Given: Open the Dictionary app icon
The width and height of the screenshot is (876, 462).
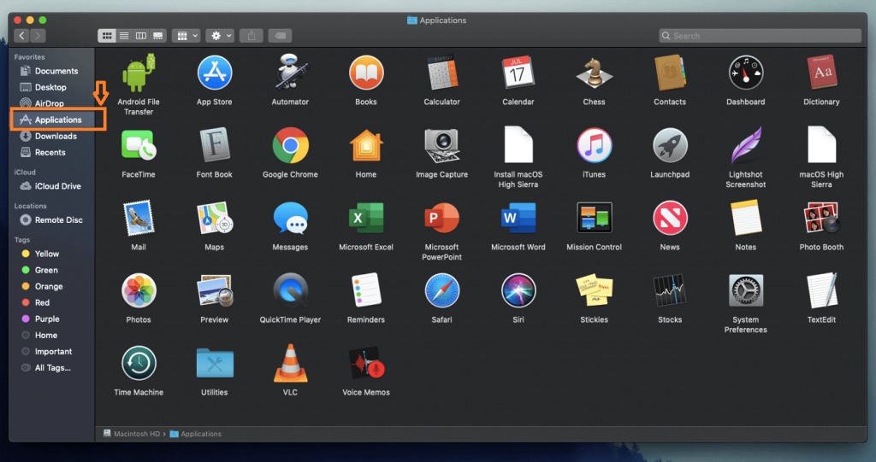Looking at the screenshot, I should [821, 73].
